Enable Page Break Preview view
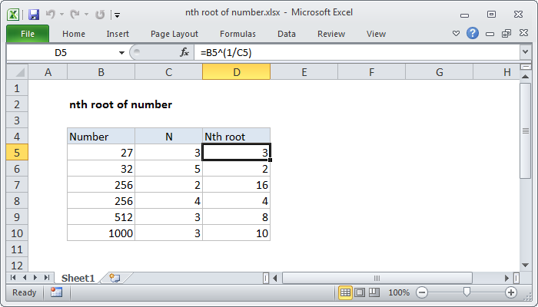The height and width of the screenshot is (307, 538). pyautogui.click(x=374, y=292)
